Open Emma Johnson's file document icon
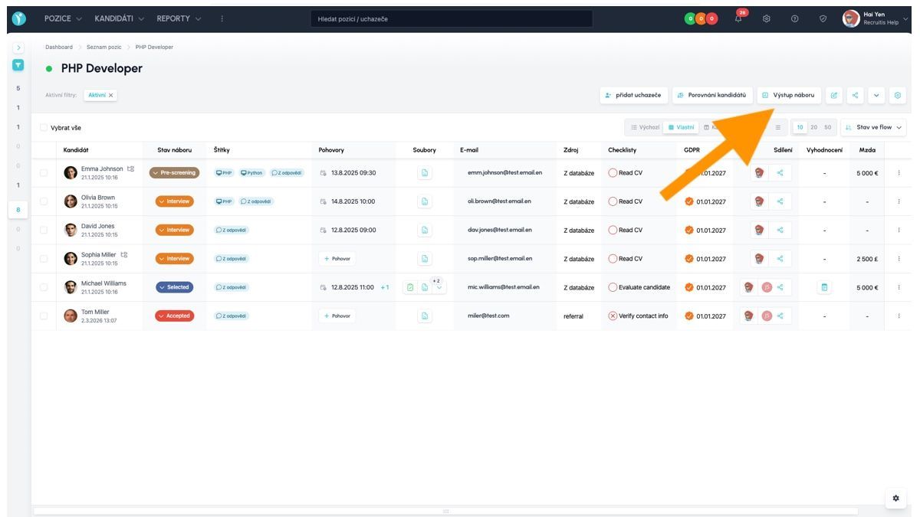 pos(425,173)
